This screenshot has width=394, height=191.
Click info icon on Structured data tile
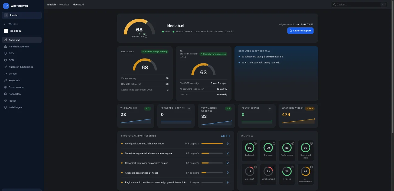coord(311,143)
